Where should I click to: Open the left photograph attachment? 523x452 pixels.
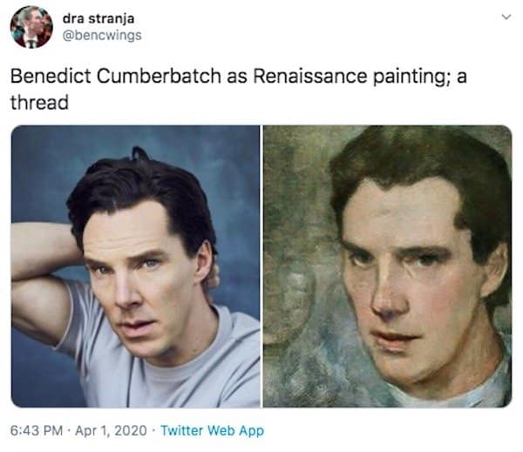coord(135,266)
